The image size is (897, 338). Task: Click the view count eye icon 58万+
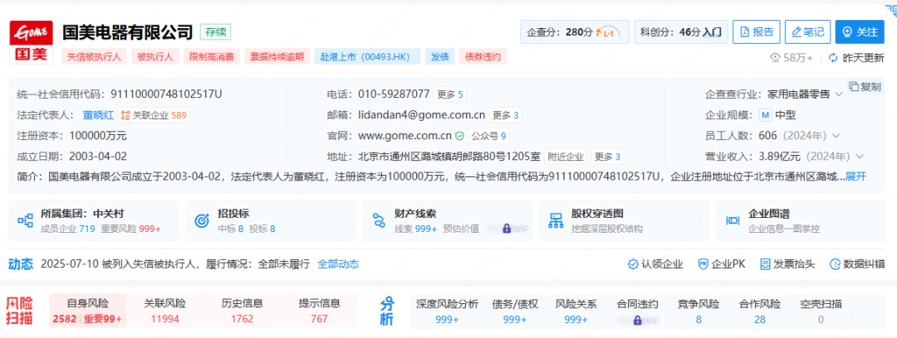click(x=776, y=58)
